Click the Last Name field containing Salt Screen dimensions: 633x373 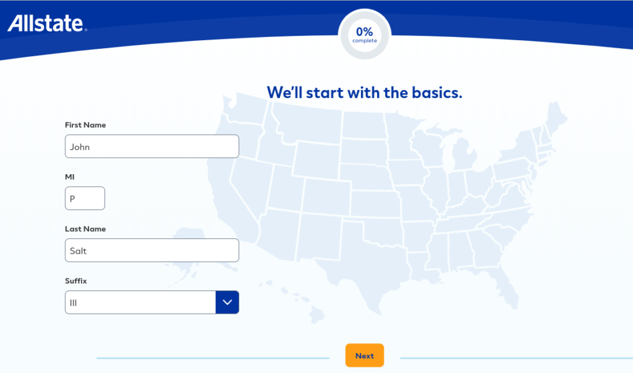pos(151,250)
